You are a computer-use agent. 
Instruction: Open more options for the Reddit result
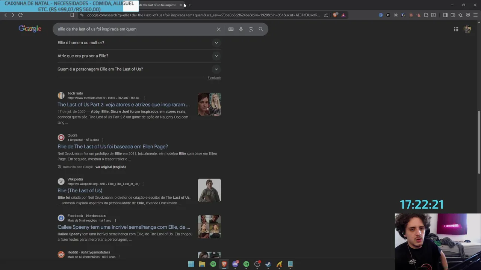coord(119,257)
